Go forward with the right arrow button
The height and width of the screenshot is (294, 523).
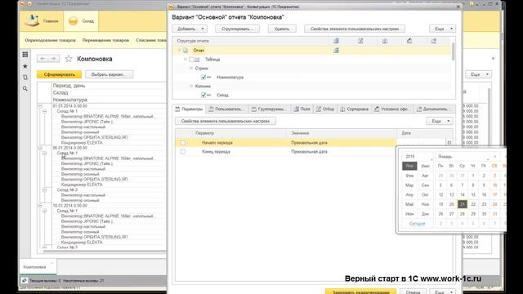(x=53, y=59)
